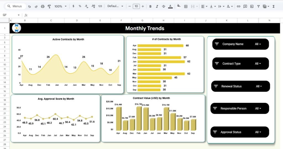Select column header H
This screenshot has width=283, height=149.
coord(163,20)
